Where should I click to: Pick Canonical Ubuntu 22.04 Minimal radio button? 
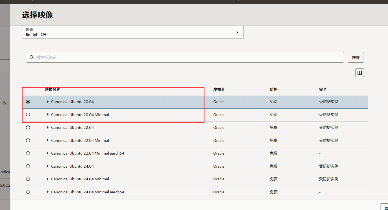click(x=28, y=140)
